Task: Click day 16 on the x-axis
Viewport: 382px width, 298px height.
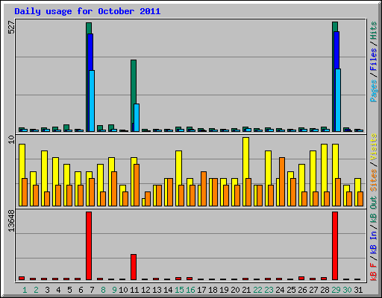Action: [x=190, y=290]
